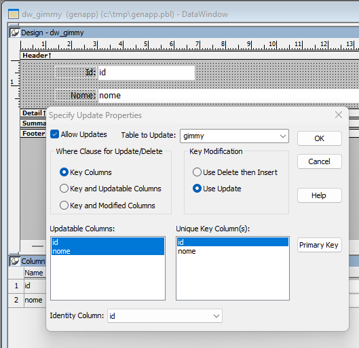Screen dimensions: 359x348
Task: Click the Summary band bar
Action: click(x=33, y=123)
